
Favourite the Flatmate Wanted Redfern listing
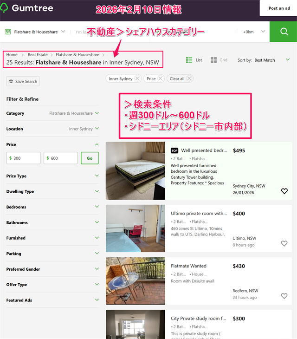coord(284,296)
